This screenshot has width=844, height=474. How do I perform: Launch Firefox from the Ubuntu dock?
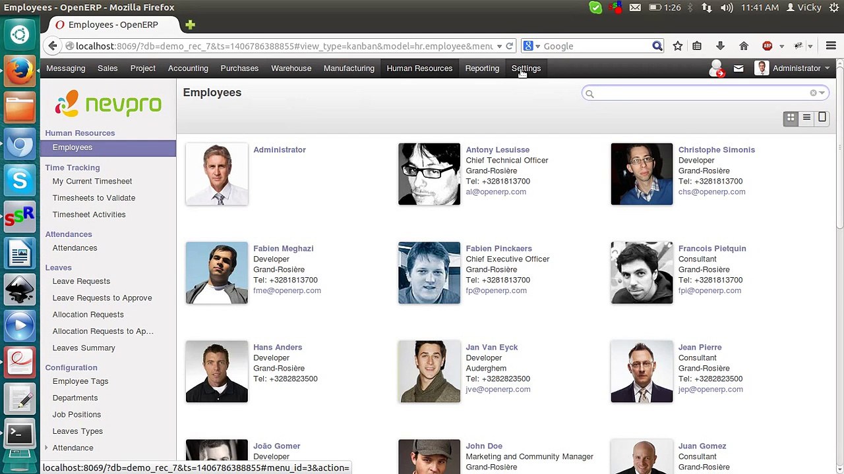20,70
